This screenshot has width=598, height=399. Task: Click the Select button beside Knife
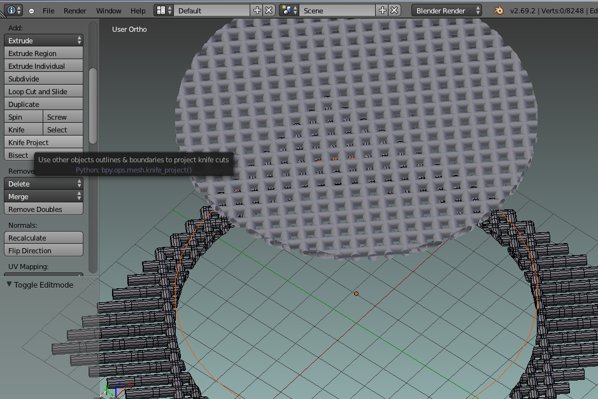click(63, 130)
